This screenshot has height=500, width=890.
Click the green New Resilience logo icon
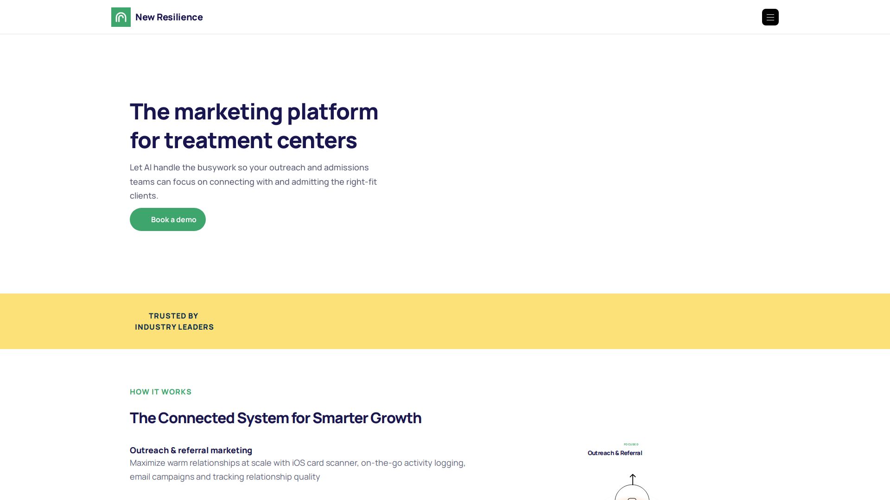point(121,17)
